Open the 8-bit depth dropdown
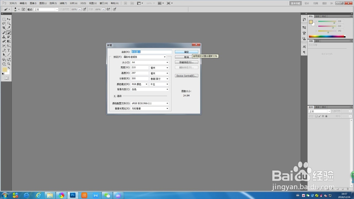Image resolution: width=354 pixels, height=199 pixels. [x=159, y=84]
